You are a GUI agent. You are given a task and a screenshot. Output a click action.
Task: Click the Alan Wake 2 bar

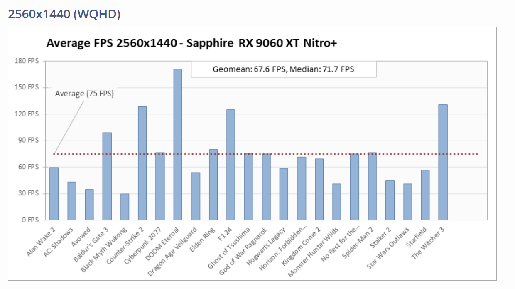(x=54, y=194)
